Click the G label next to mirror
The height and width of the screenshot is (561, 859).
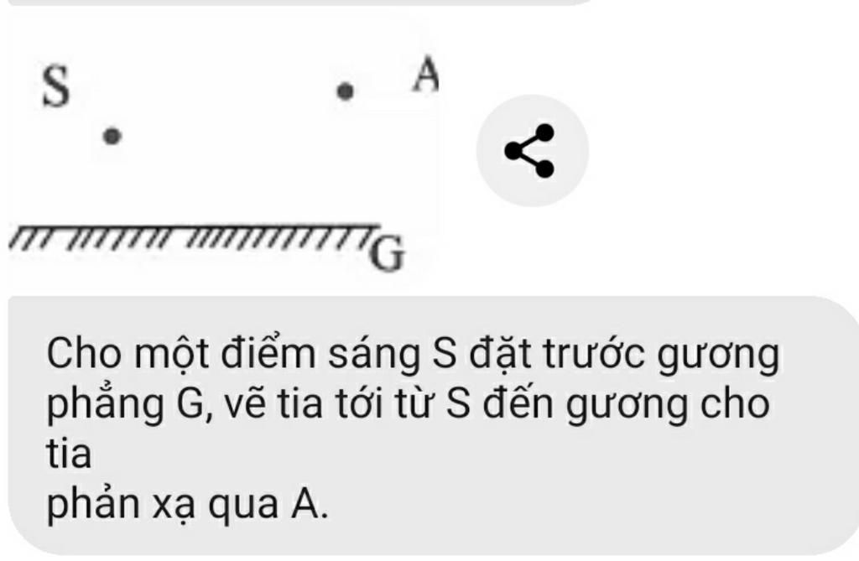pos(388,253)
